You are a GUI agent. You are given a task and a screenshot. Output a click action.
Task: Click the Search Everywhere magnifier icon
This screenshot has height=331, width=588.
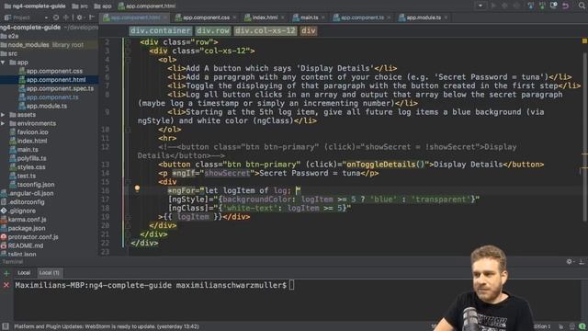click(x=582, y=6)
